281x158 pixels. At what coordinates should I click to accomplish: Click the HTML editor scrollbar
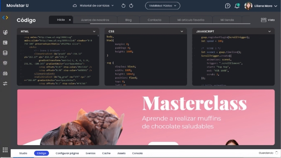pyautogui.click(x=98, y=36)
